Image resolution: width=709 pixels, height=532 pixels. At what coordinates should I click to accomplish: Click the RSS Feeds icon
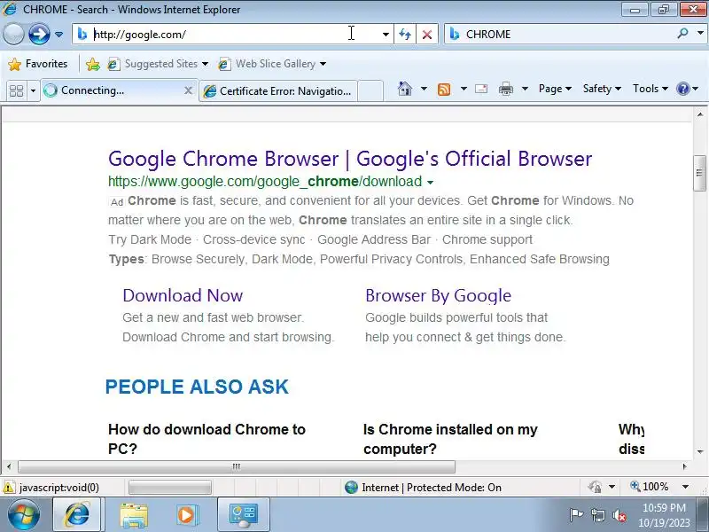pyautogui.click(x=444, y=90)
